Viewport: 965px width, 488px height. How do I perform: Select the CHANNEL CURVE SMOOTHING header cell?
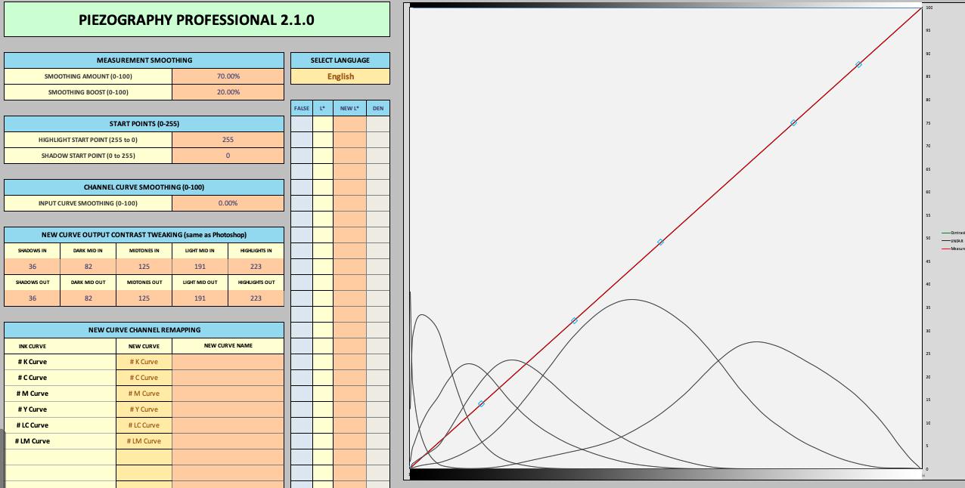click(144, 187)
